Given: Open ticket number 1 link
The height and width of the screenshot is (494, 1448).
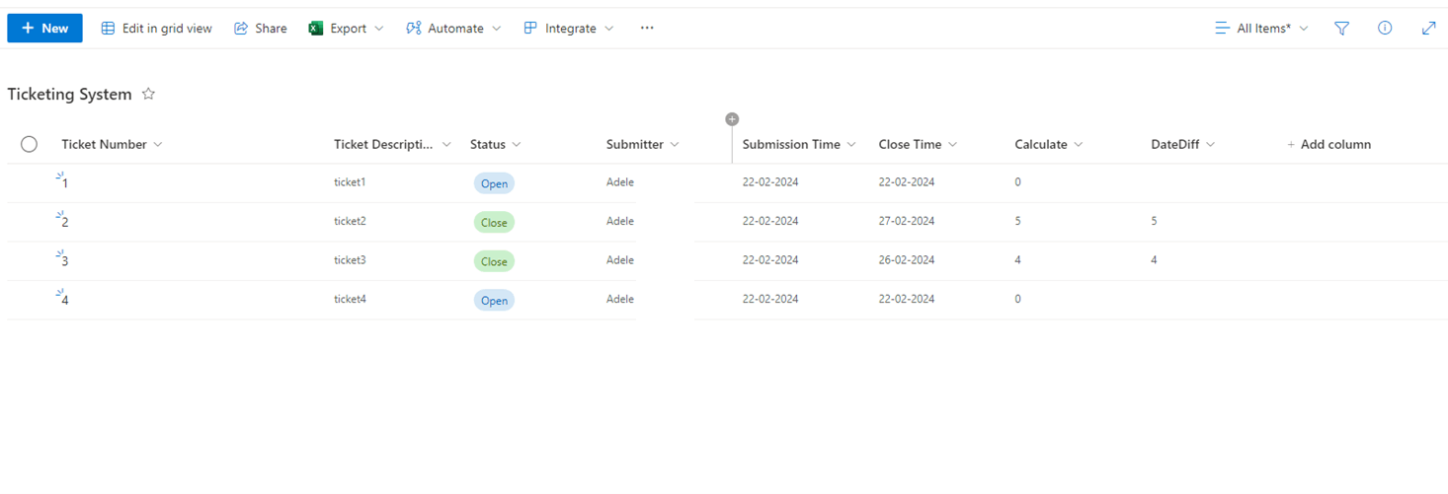Looking at the screenshot, I should [x=65, y=183].
